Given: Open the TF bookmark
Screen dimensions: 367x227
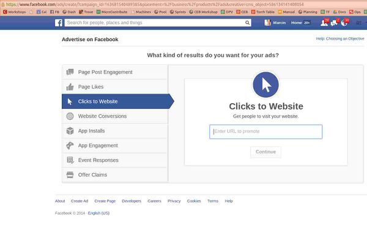Looking at the screenshot, I should point(325,12).
